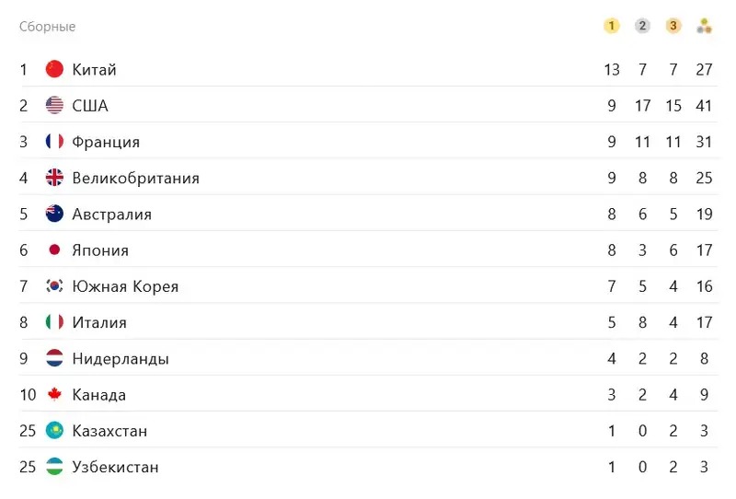Click the Australia flag icon
The height and width of the screenshot is (499, 736).
pyautogui.click(x=54, y=214)
